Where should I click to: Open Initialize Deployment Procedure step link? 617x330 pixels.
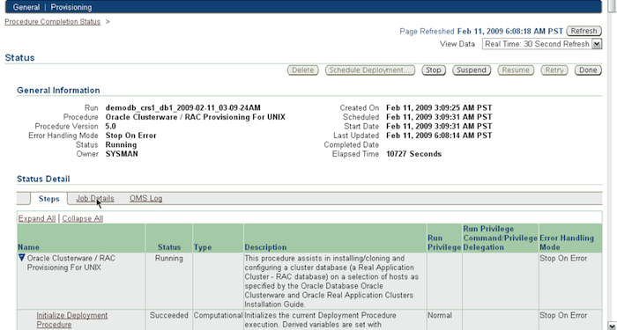point(72,319)
